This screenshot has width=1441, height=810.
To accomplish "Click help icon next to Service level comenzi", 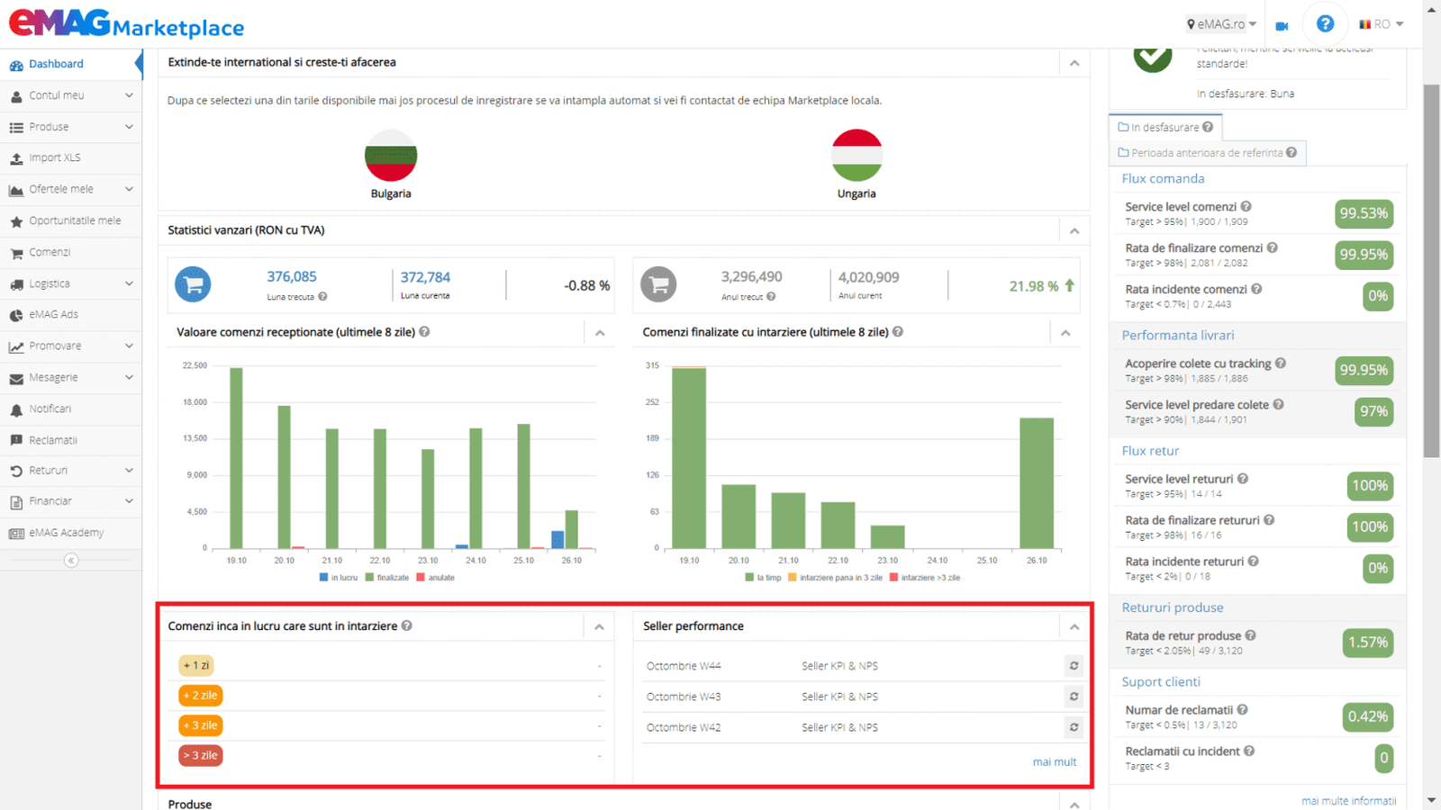I will pos(1246,207).
